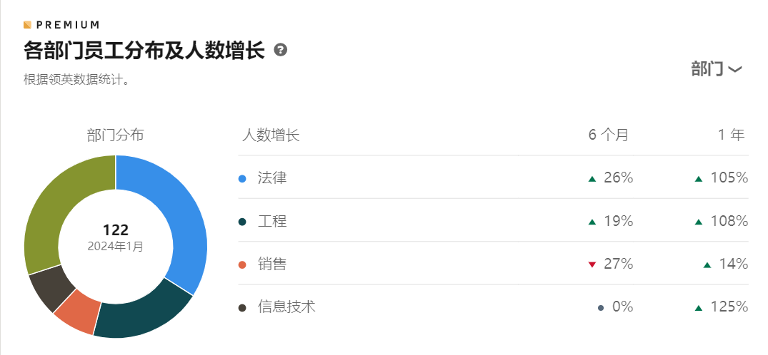This screenshot has width=768, height=355.
Task: Click the gray dot beside 0%
Action: [x=601, y=307]
